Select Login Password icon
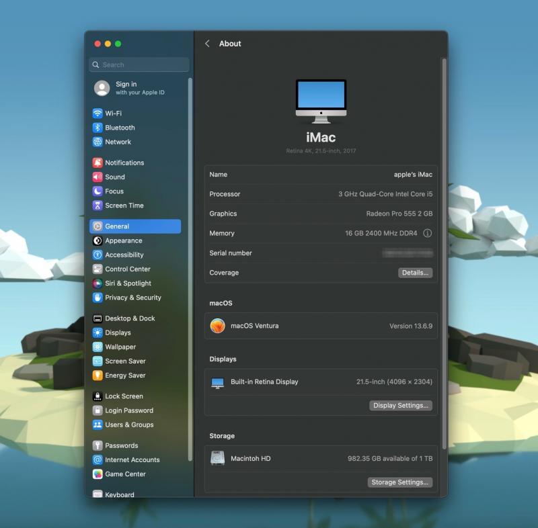538x528 pixels. tap(98, 410)
